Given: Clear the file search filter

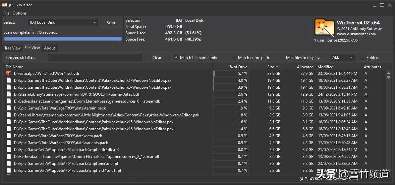Looking at the screenshot, I should [157, 58].
